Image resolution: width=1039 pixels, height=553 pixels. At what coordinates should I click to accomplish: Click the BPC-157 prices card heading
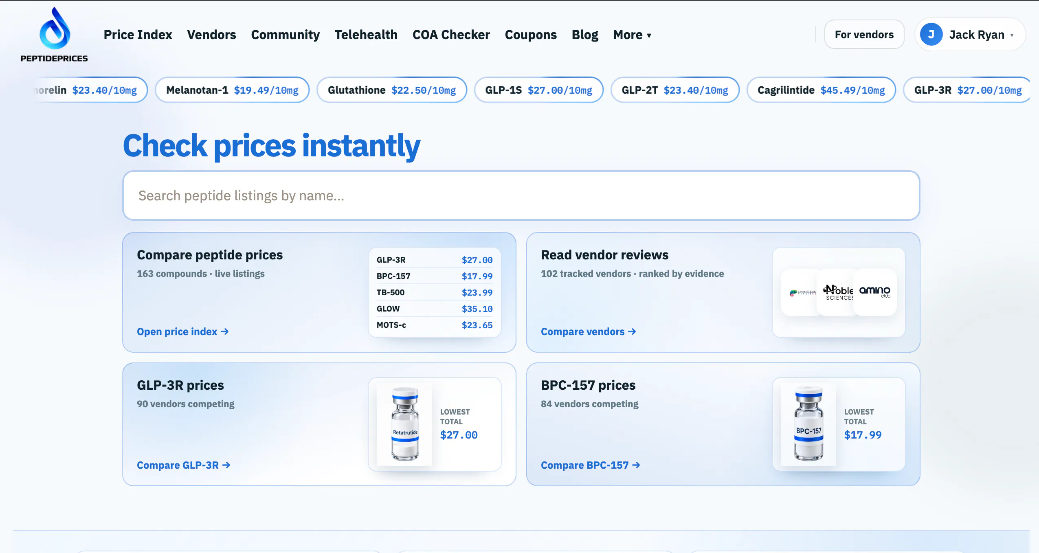point(588,385)
